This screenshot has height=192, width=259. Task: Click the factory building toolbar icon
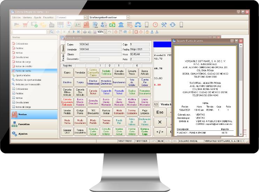[x=52, y=25]
